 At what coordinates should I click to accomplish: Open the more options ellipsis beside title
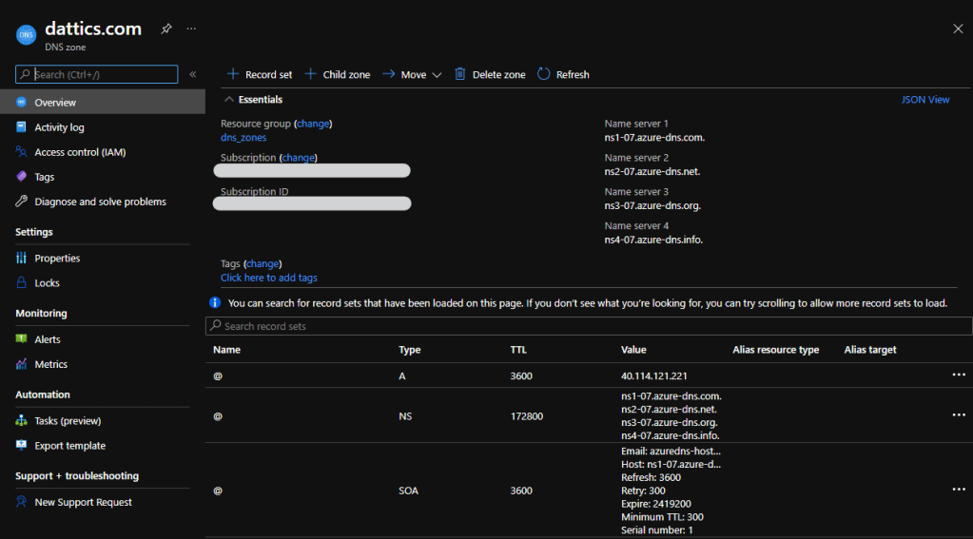[191, 29]
